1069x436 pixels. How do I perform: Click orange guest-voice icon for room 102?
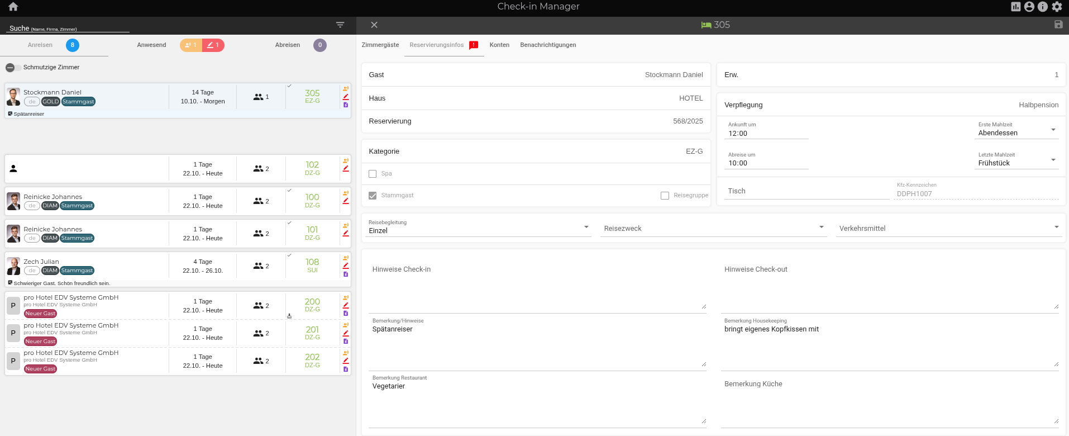[x=346, y=160]
